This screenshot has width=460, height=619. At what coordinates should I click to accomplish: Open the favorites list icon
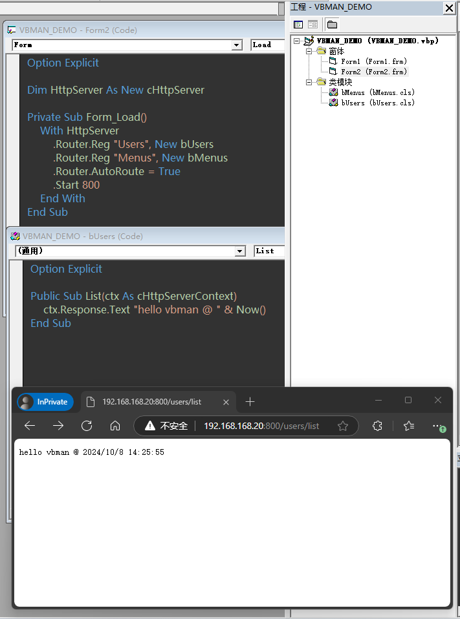[409, 426]
